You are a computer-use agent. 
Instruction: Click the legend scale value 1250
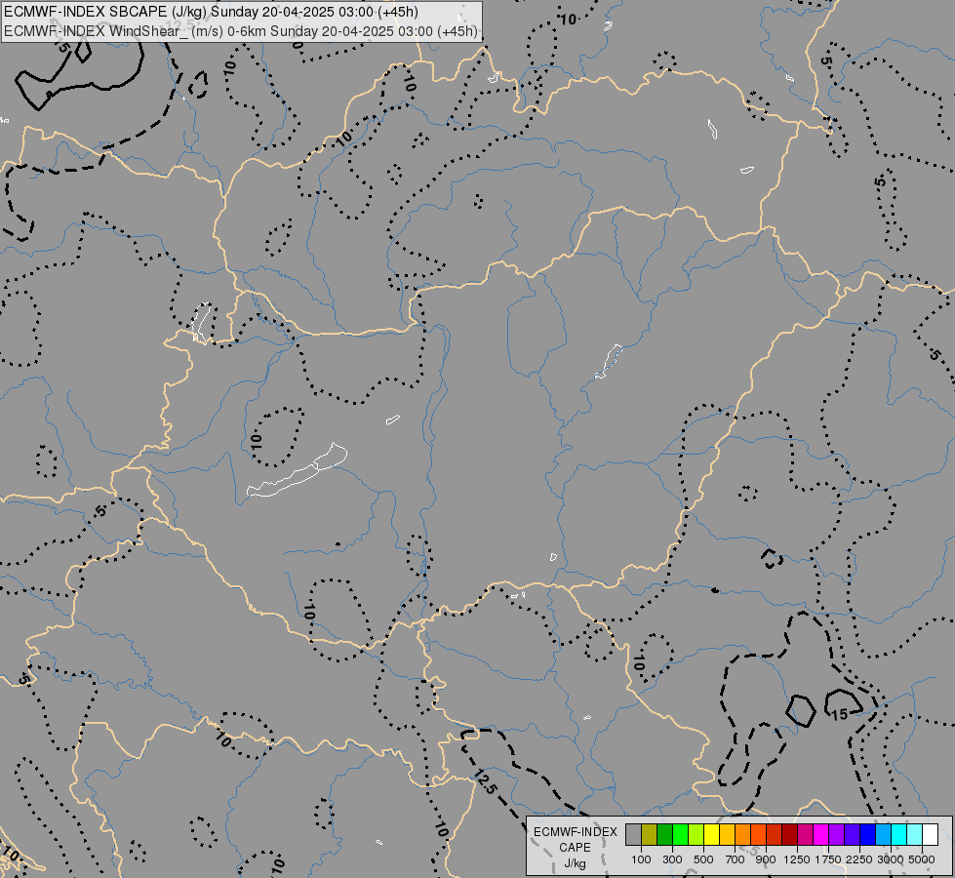tap(797, 859)
